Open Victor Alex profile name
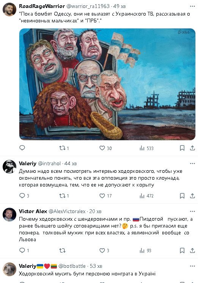Image resolution: width=198 pixels, height=283 pixels. pyautogui.click(x=33, y=211)
